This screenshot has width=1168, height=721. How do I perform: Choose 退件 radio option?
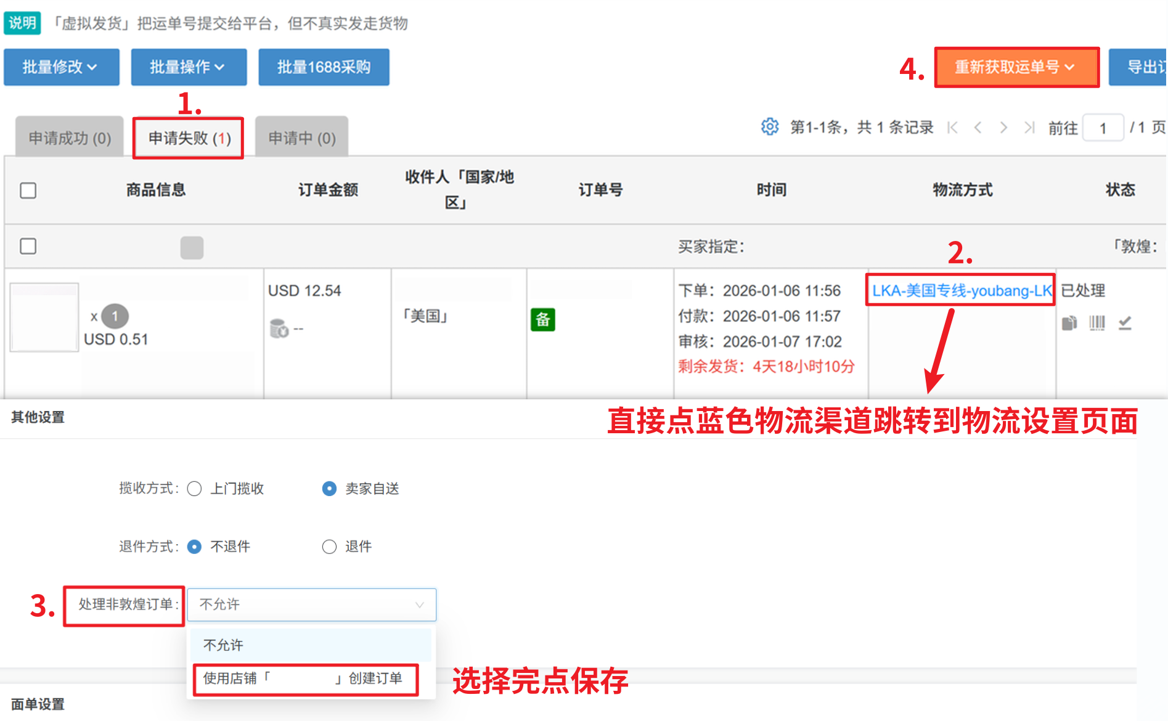tap(329, 547)
